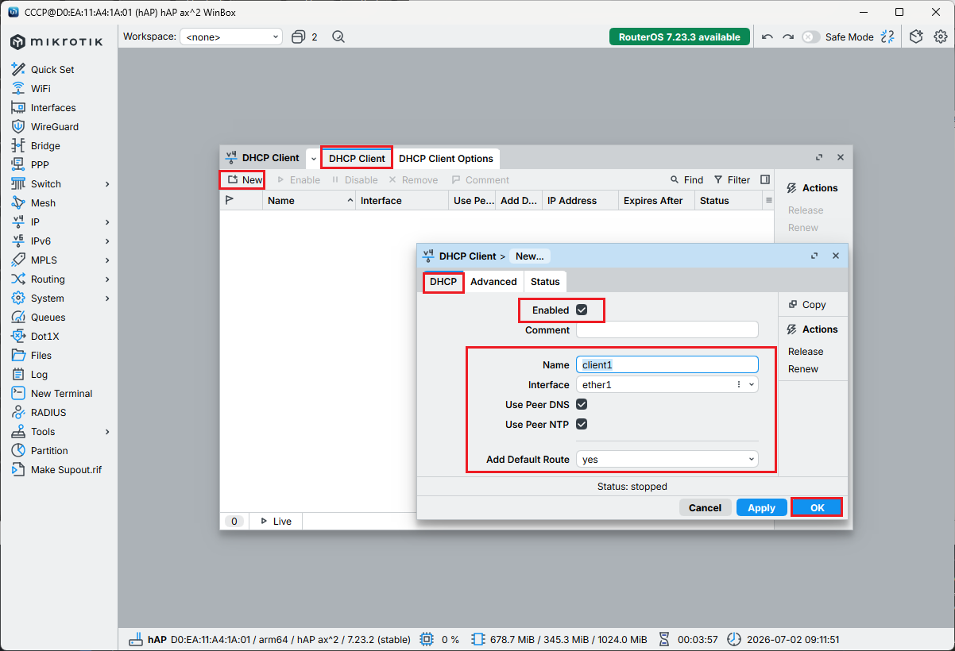Open the Workspace dropdown
The width and height of the screenshot is (955, 651).
231,37
